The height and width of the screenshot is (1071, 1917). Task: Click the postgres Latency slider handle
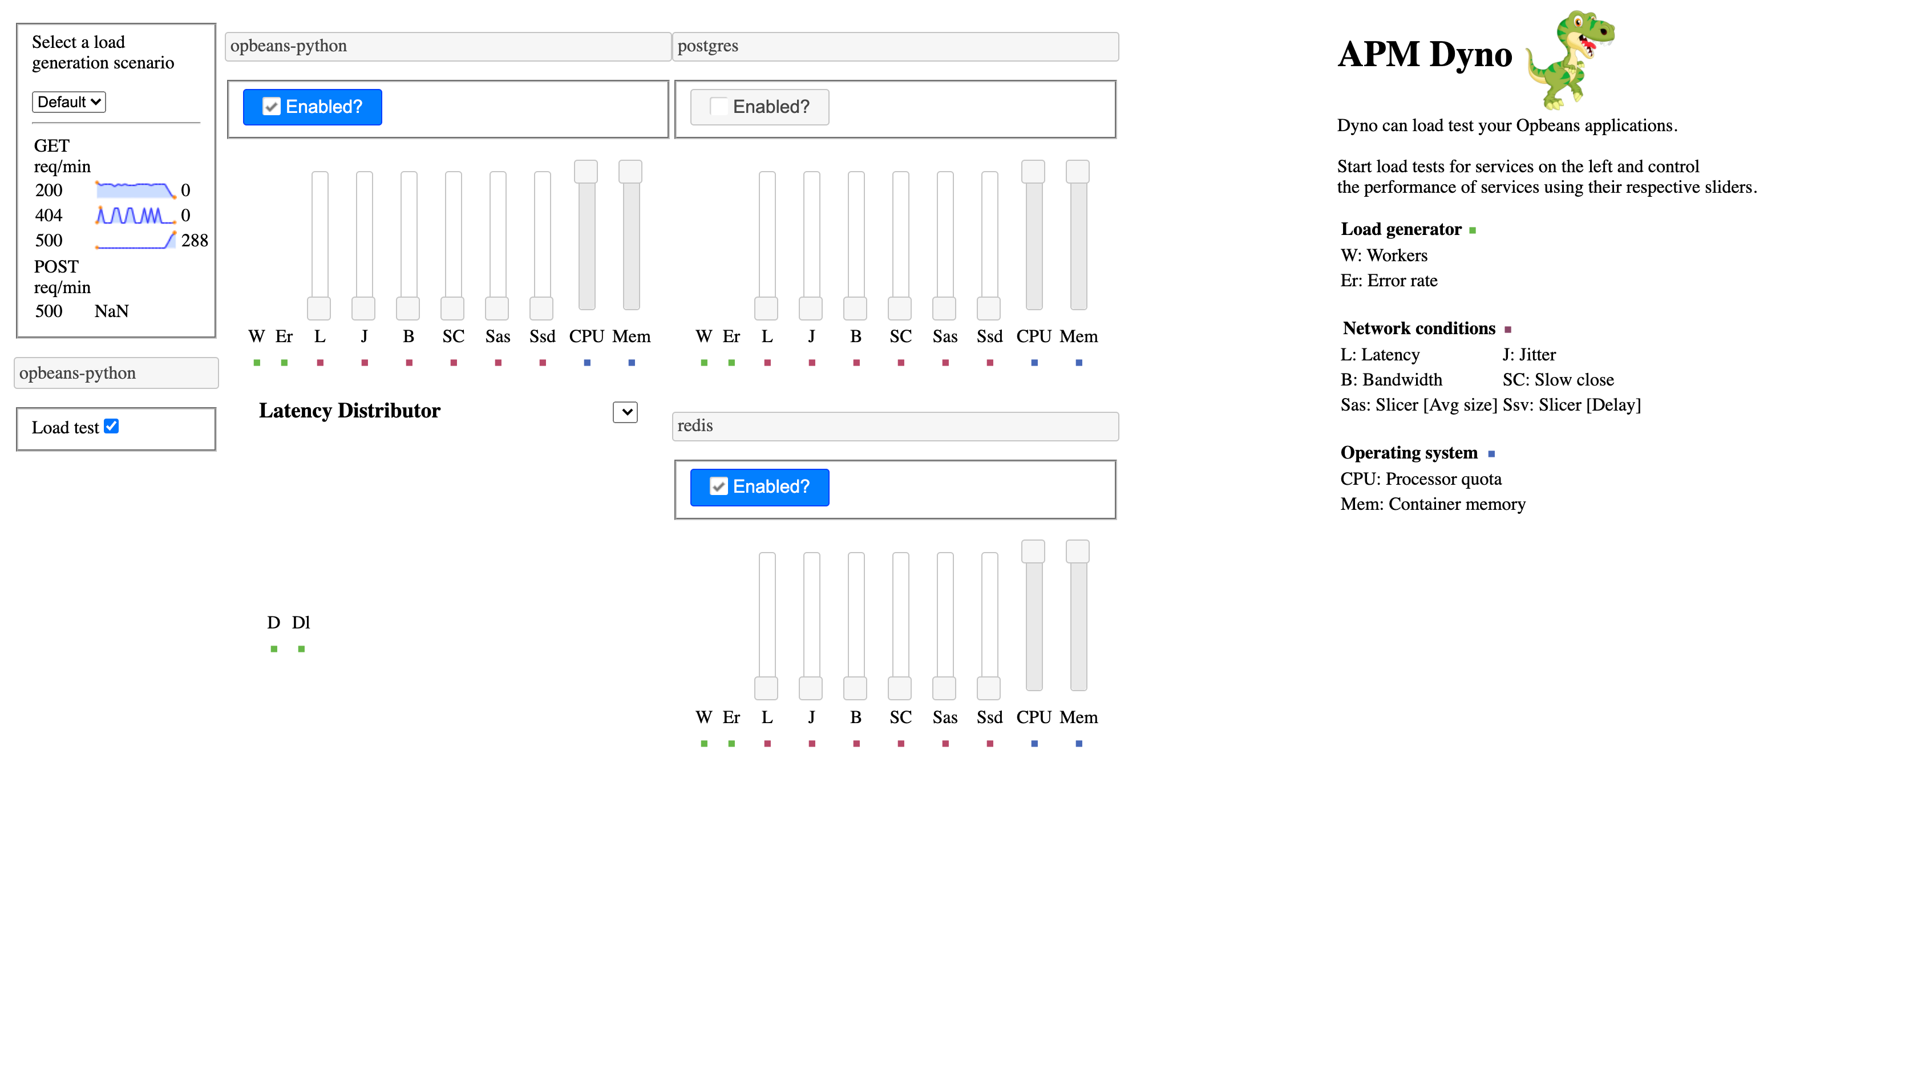[766, 308]
